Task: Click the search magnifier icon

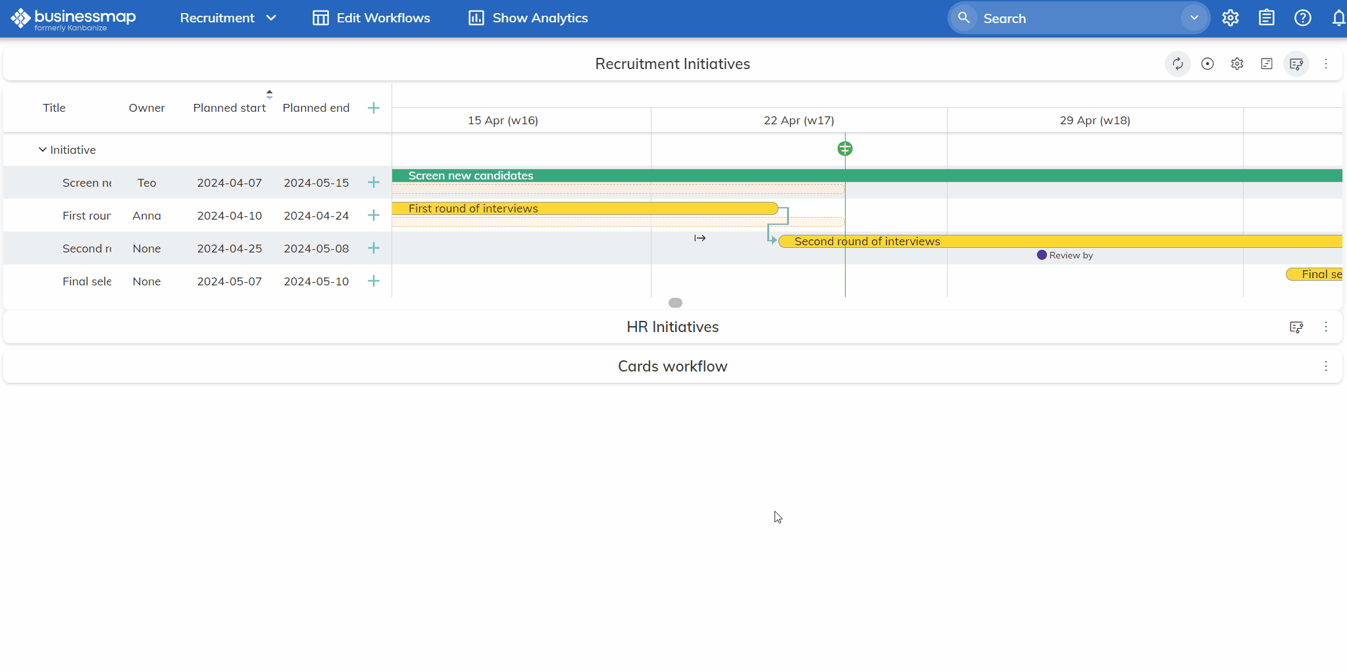Action: pos(964,18)
